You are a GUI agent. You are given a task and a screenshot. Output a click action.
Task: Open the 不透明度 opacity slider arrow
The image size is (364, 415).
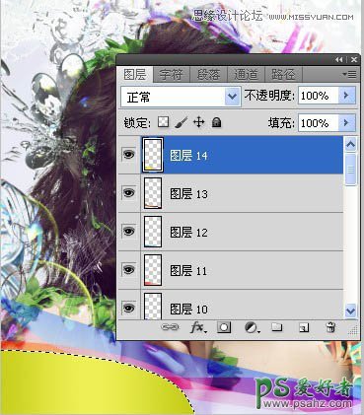click(346, 96)
